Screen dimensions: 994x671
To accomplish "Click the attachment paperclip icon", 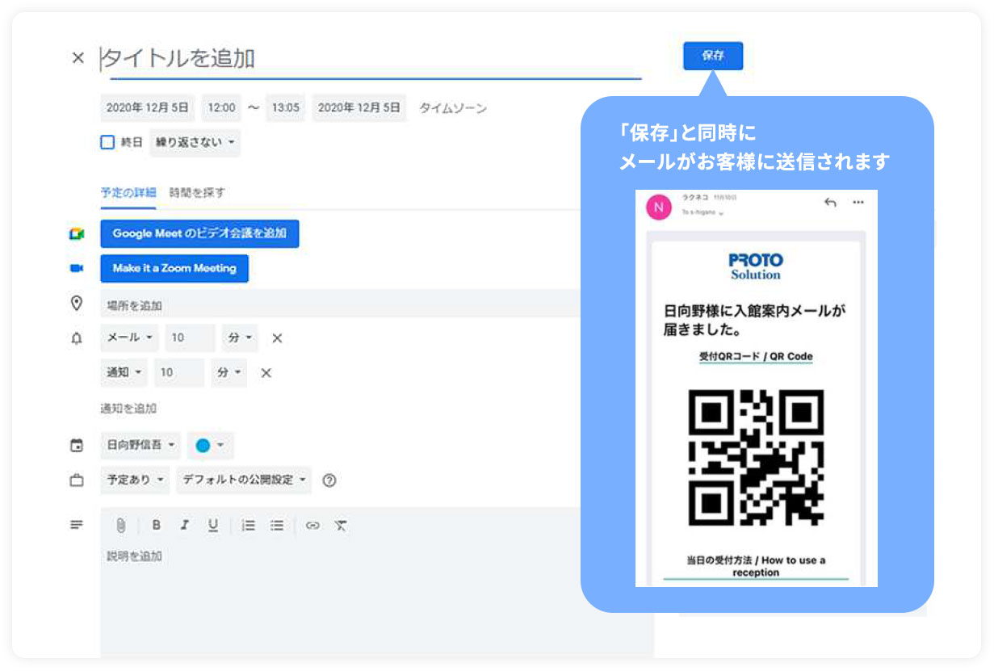I will coord(121,526).
